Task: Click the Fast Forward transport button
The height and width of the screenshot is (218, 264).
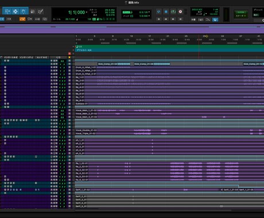Action: 173,19
